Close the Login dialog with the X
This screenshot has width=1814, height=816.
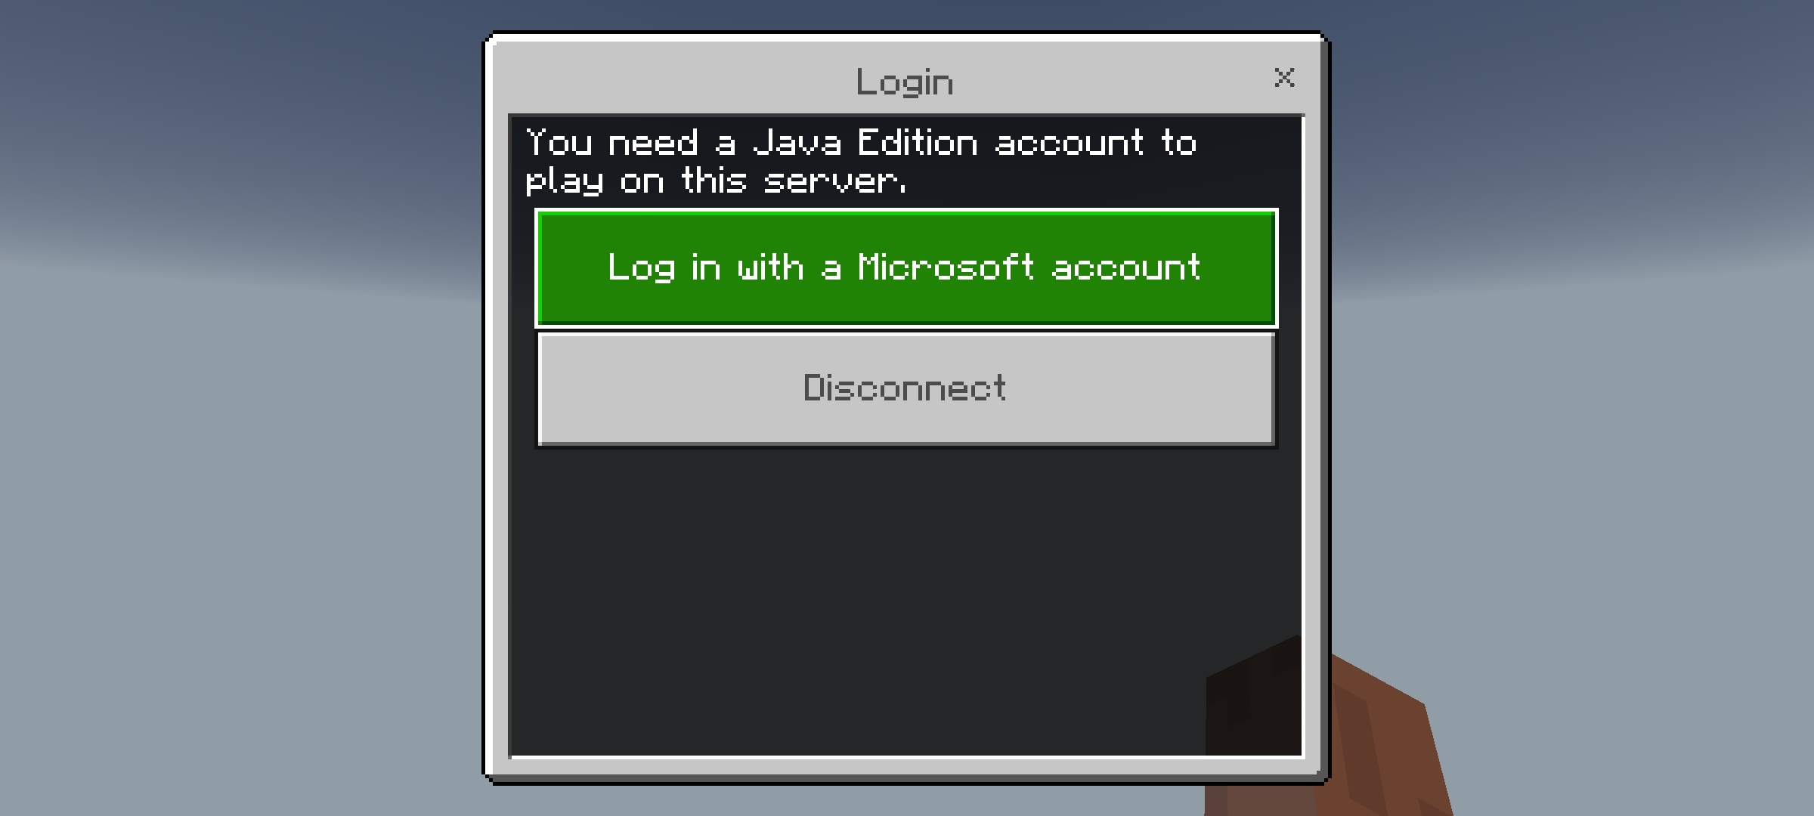(1284, 77)
